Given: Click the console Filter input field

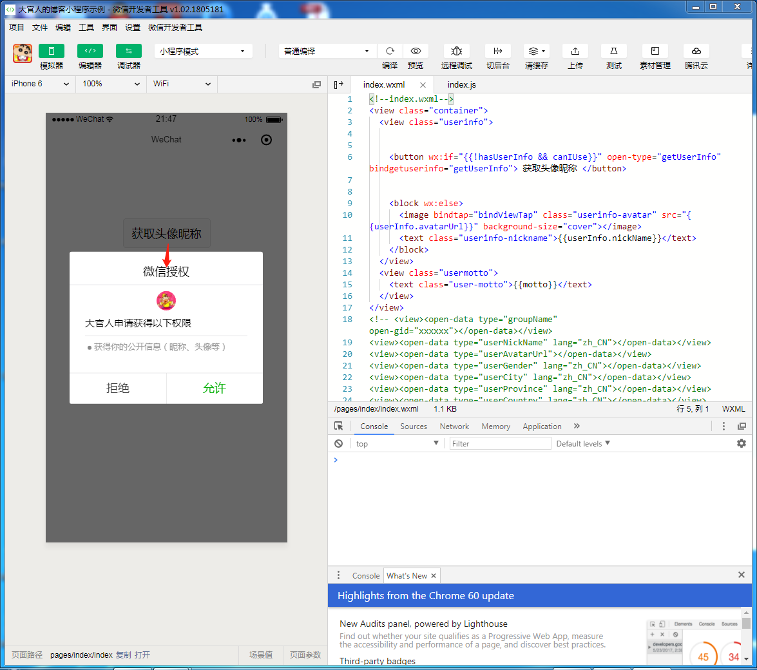Looking at the screenshot, I should coord(500,444).
